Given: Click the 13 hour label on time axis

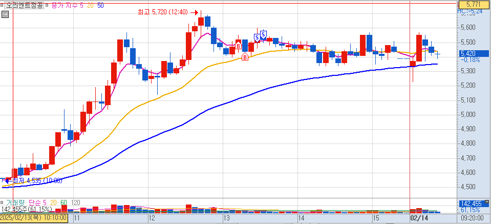Looking at the screenshot, I should click(227, 217).
